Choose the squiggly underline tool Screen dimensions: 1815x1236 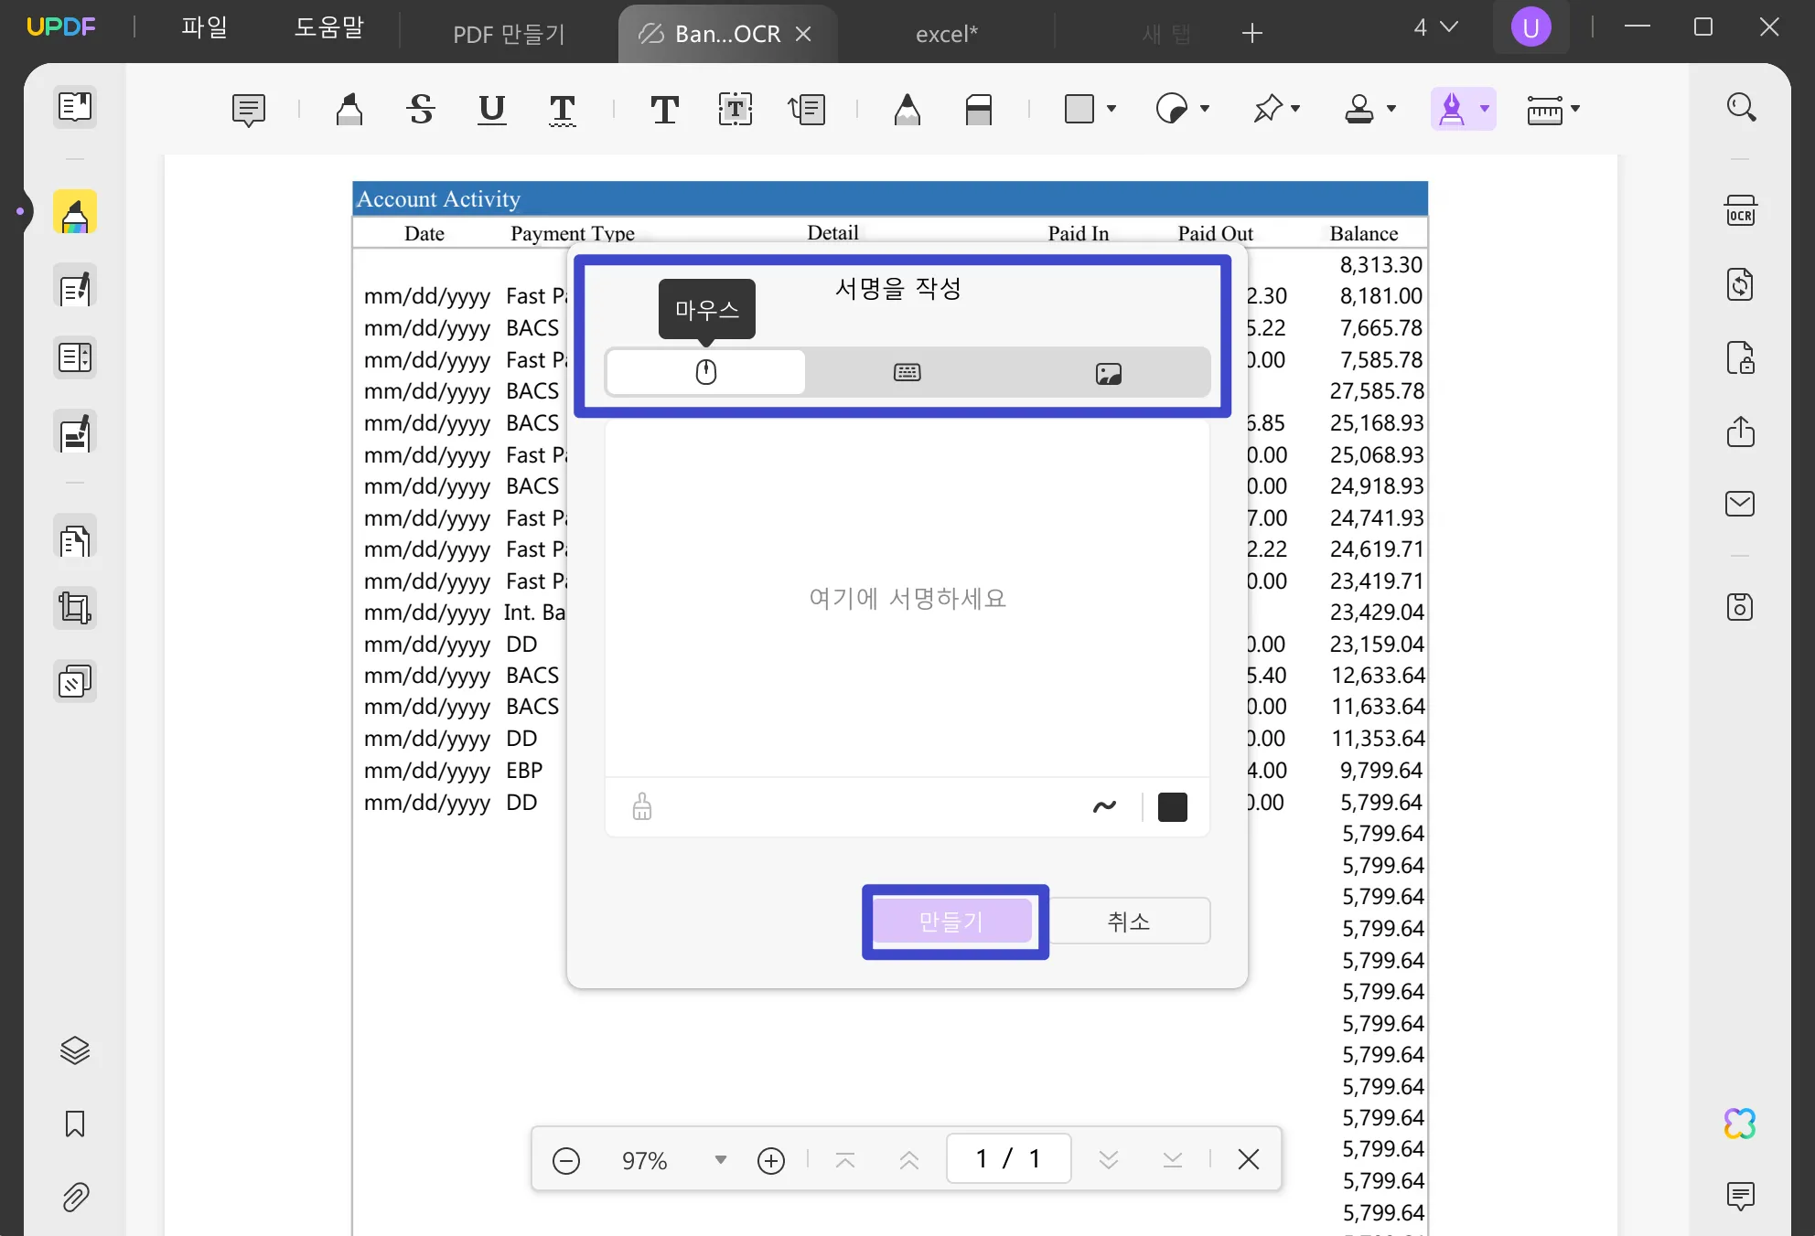(x=563, y=110)
